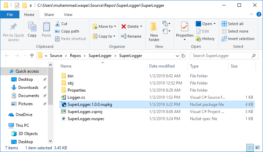Switch to Large icons view in status bar
Viewport: 263px width, 152px height.
258,148
